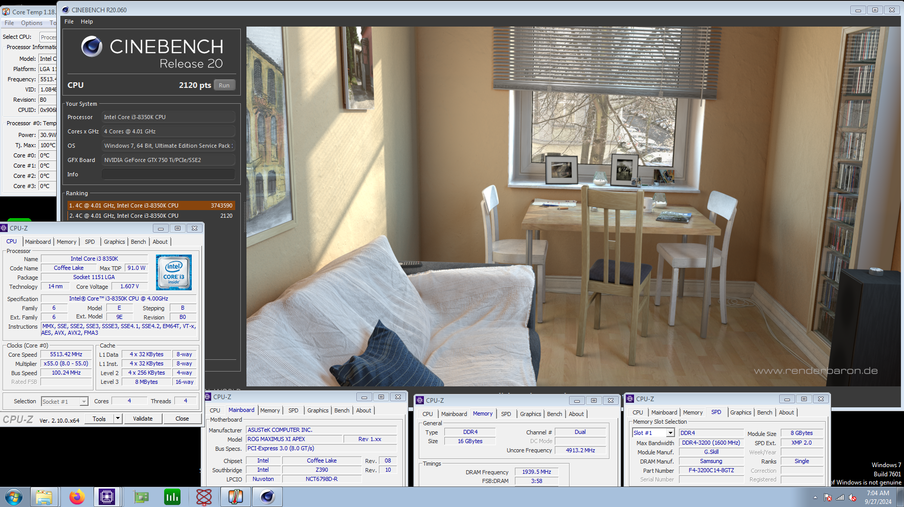Screen dimensions: 904x507
Task: Click the Core Speed value 5513.42 MHz
Action: pyautogui.click(x=66, y=354)
